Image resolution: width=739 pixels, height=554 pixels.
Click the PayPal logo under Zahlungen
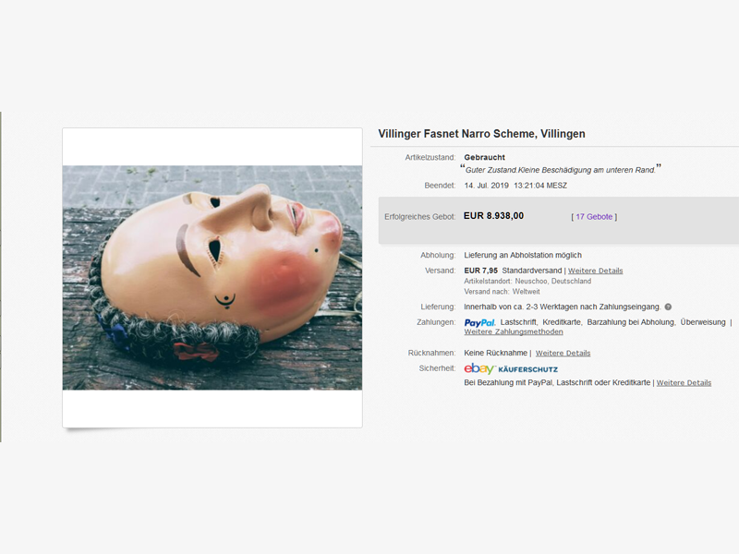(x=479, y=322)
